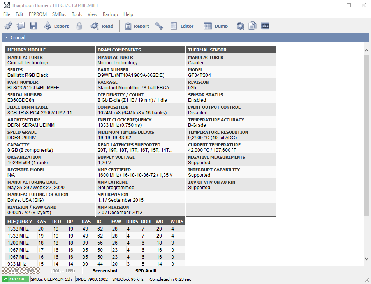
Task: Click the CAS column header
Action: [42, 222]
